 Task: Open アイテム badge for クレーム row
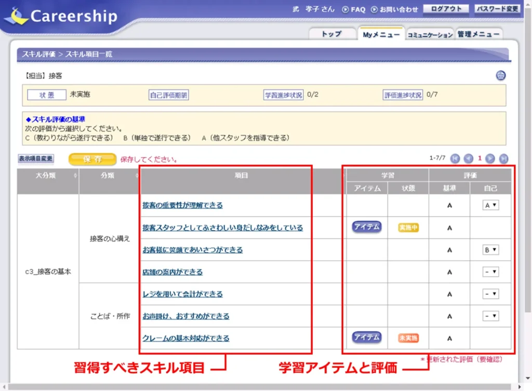(x=367, y=338)
